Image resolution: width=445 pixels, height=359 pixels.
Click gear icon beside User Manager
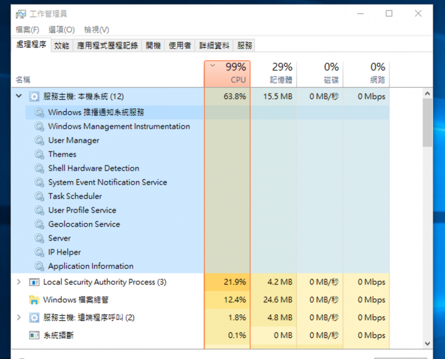pyautogui.click(x=39, y=140)
